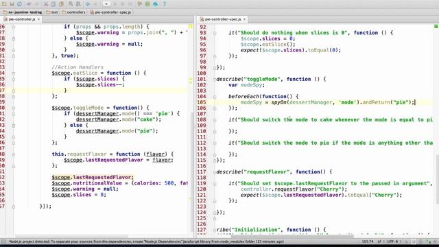Click the Redo arrow toolbar icon
This screenshot has height=247, width=439.
point(36,4)
